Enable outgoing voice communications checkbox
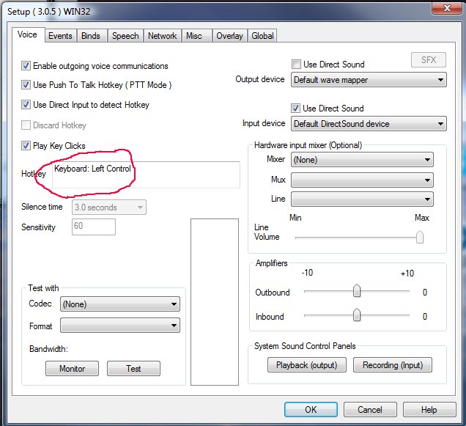 pos(26,66)
